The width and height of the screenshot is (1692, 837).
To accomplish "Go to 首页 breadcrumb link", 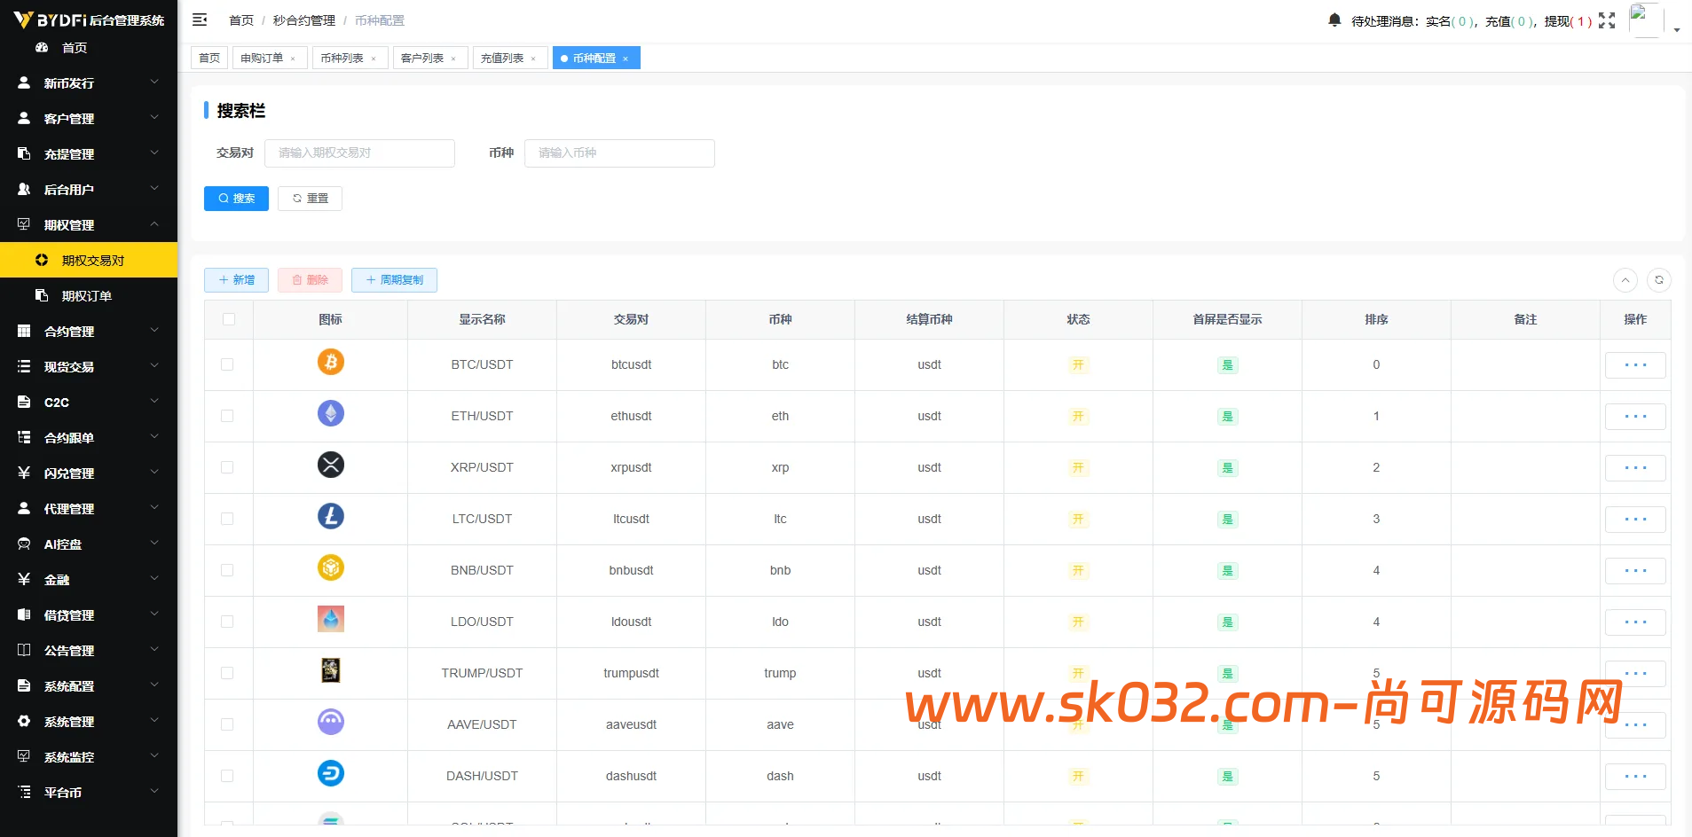I will pyautogui.click(x=241, y=20).
